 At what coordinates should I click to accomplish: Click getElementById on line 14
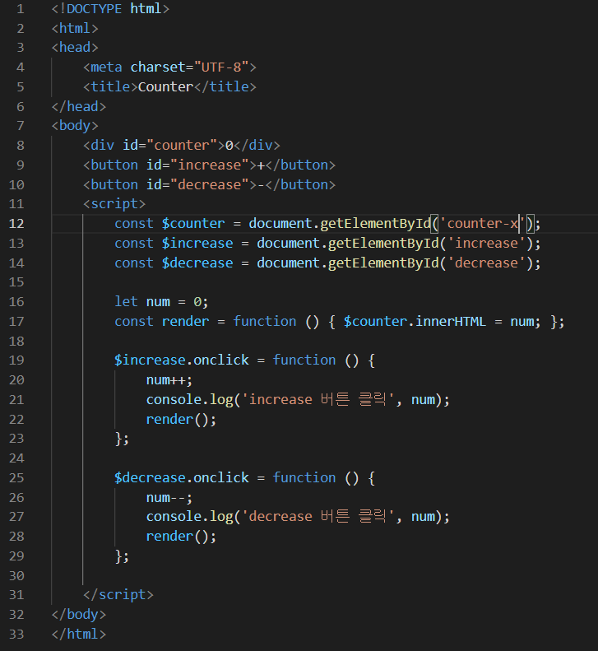(383, 263)
